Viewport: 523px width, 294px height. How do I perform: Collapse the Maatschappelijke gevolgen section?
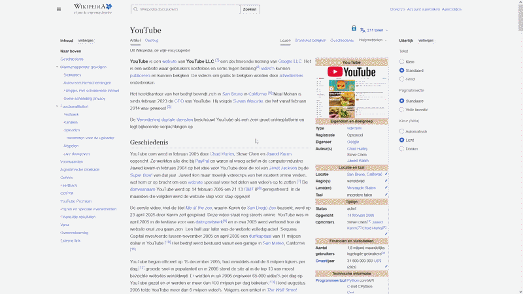[x=57, y=67]
